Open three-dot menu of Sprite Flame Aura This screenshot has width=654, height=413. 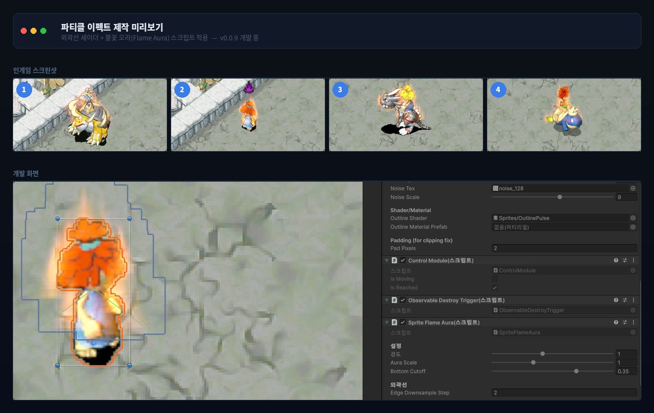(x=633, y=322)
